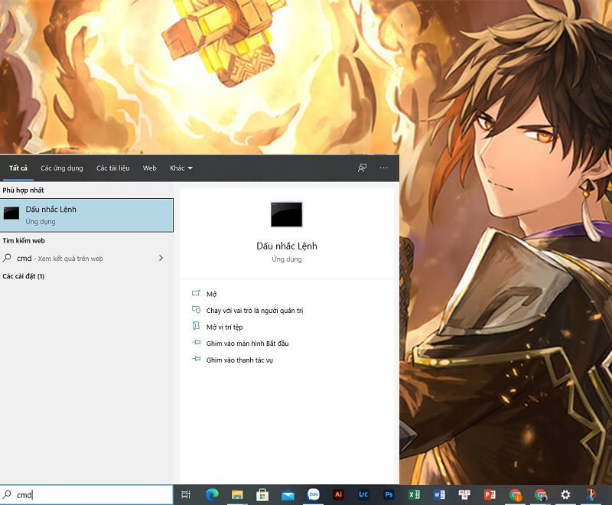612x505 pixels.
Task: Open Task View from the taskbar
Action: coord(186,494)
